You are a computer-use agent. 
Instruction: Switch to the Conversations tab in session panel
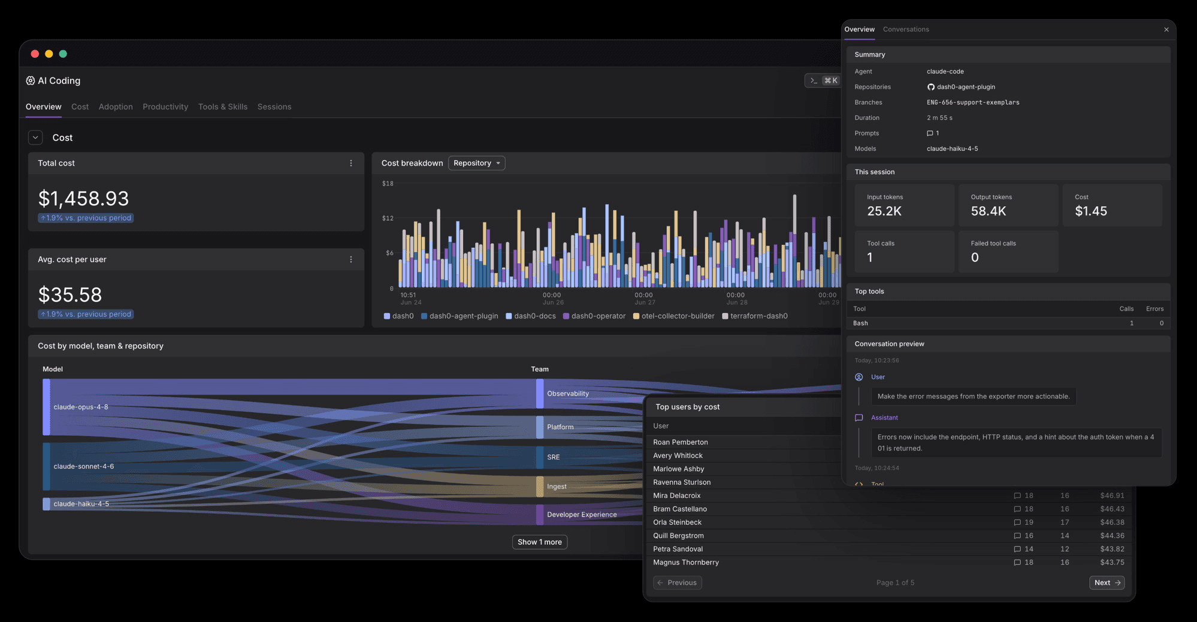pos(906,29)
